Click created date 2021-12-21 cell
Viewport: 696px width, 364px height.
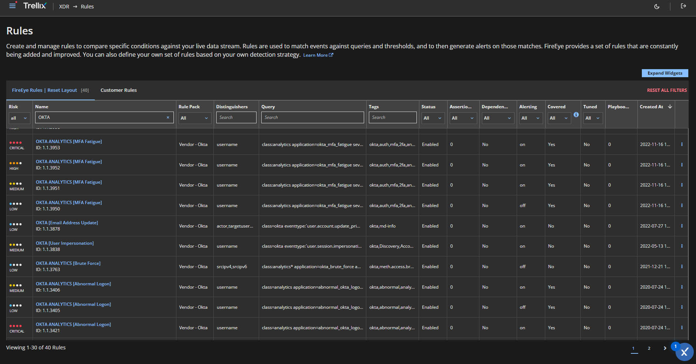point(655,267)
